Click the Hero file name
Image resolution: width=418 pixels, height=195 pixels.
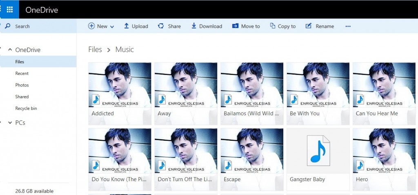tap(362, 179)
